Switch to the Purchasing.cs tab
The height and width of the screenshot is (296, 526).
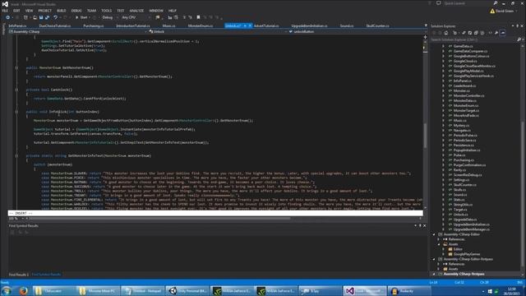click(x=93, y=25)
